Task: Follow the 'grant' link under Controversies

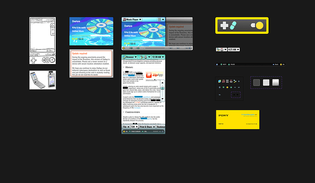Action: (149, 119)
